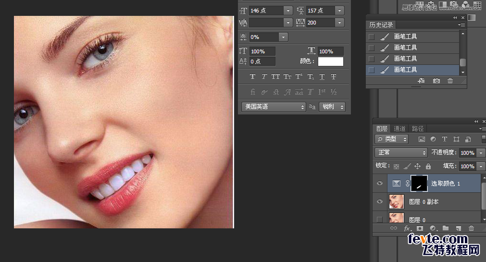Toggle lock image pixels brush icon
The height and width of the screenshot is (262, 486).
pos(407,166)
